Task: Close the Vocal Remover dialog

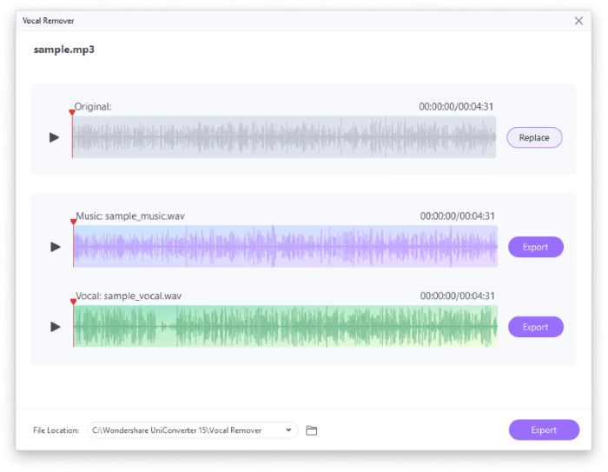Action: pos(578,21)
